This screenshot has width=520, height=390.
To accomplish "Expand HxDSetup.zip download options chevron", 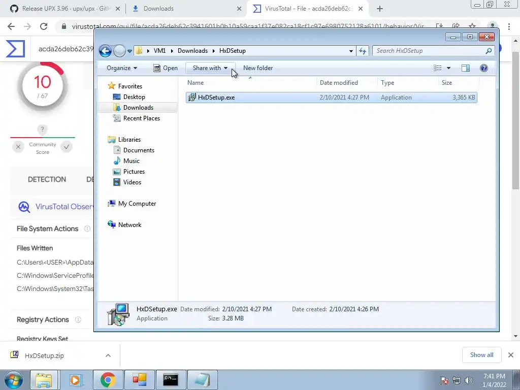I will click(108, 355).
